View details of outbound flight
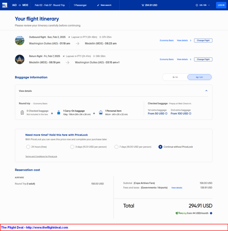 click(182, 40)
